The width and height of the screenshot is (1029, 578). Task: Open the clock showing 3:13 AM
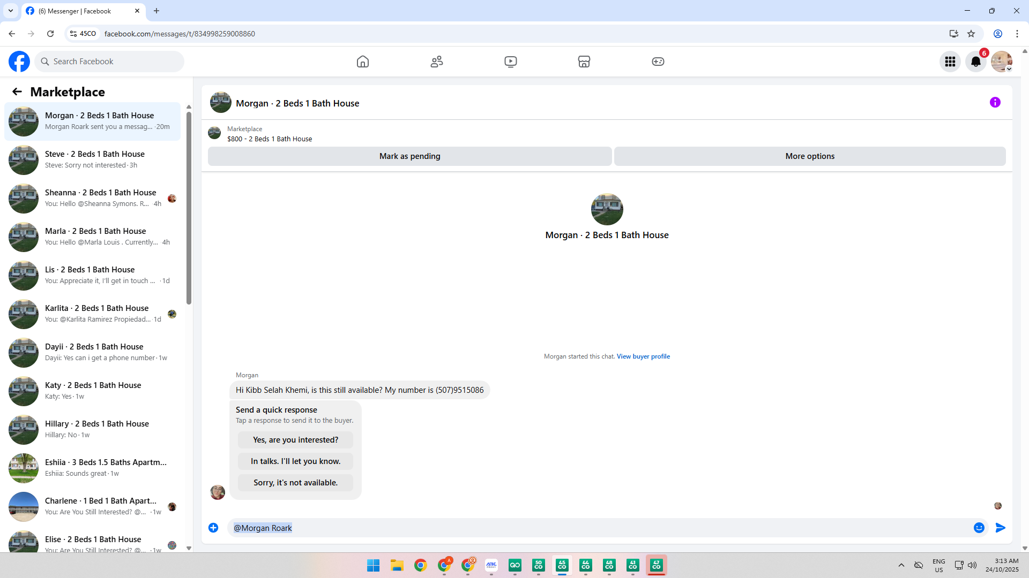point(1002,565)
